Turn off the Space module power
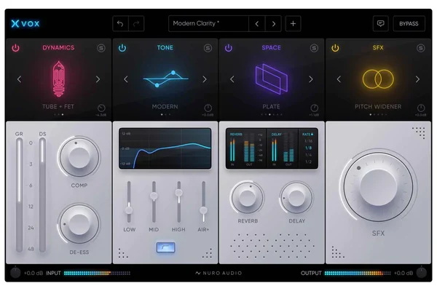Image resolution: width=437 pixels, height=291 pixels. [x=229, y=49]
